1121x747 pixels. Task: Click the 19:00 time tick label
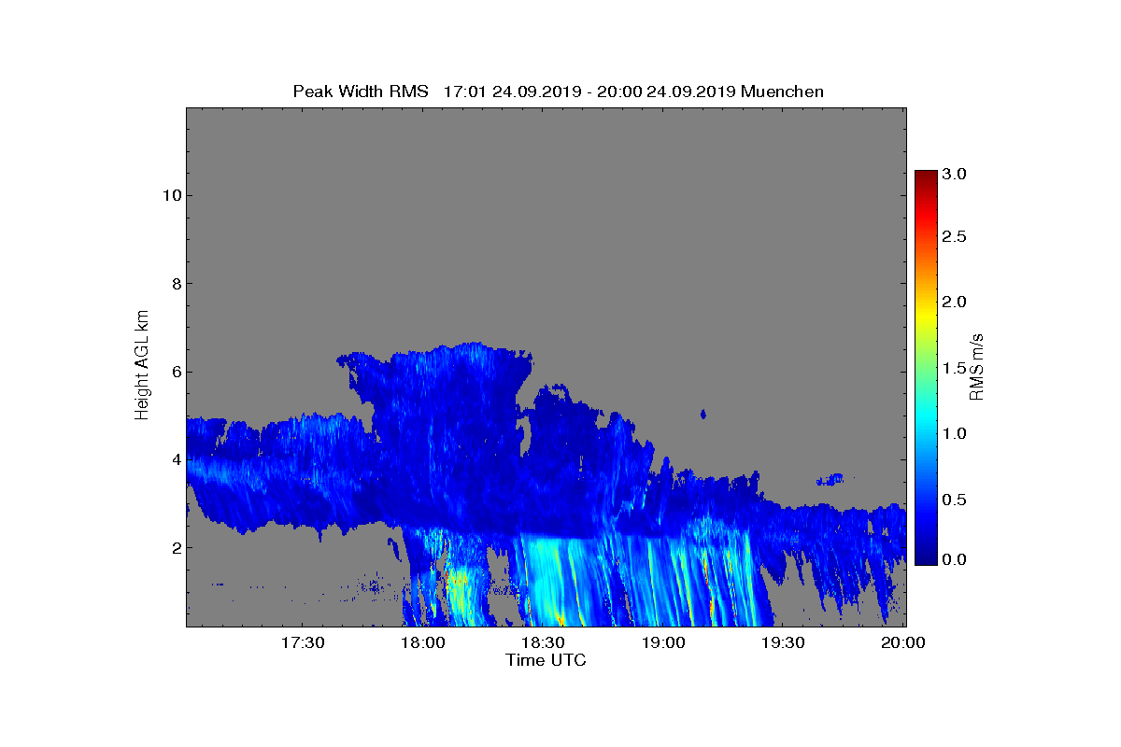click(x=663, y=642)
